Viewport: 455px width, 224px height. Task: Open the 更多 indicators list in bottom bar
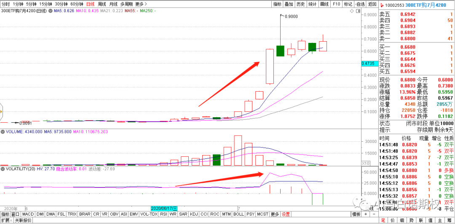tap(275, 214)
